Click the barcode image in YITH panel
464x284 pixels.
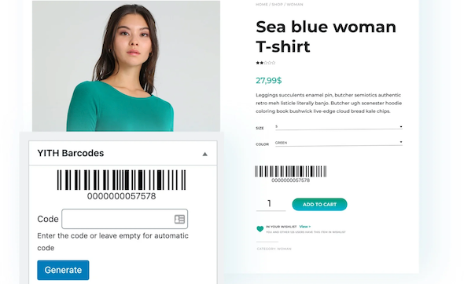(x=121, y=180)
